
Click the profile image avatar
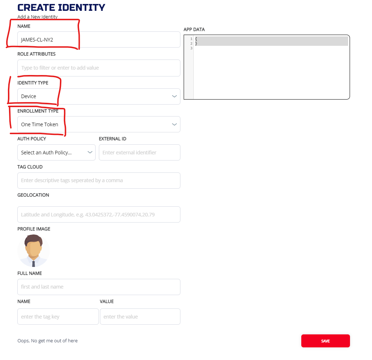33,250
